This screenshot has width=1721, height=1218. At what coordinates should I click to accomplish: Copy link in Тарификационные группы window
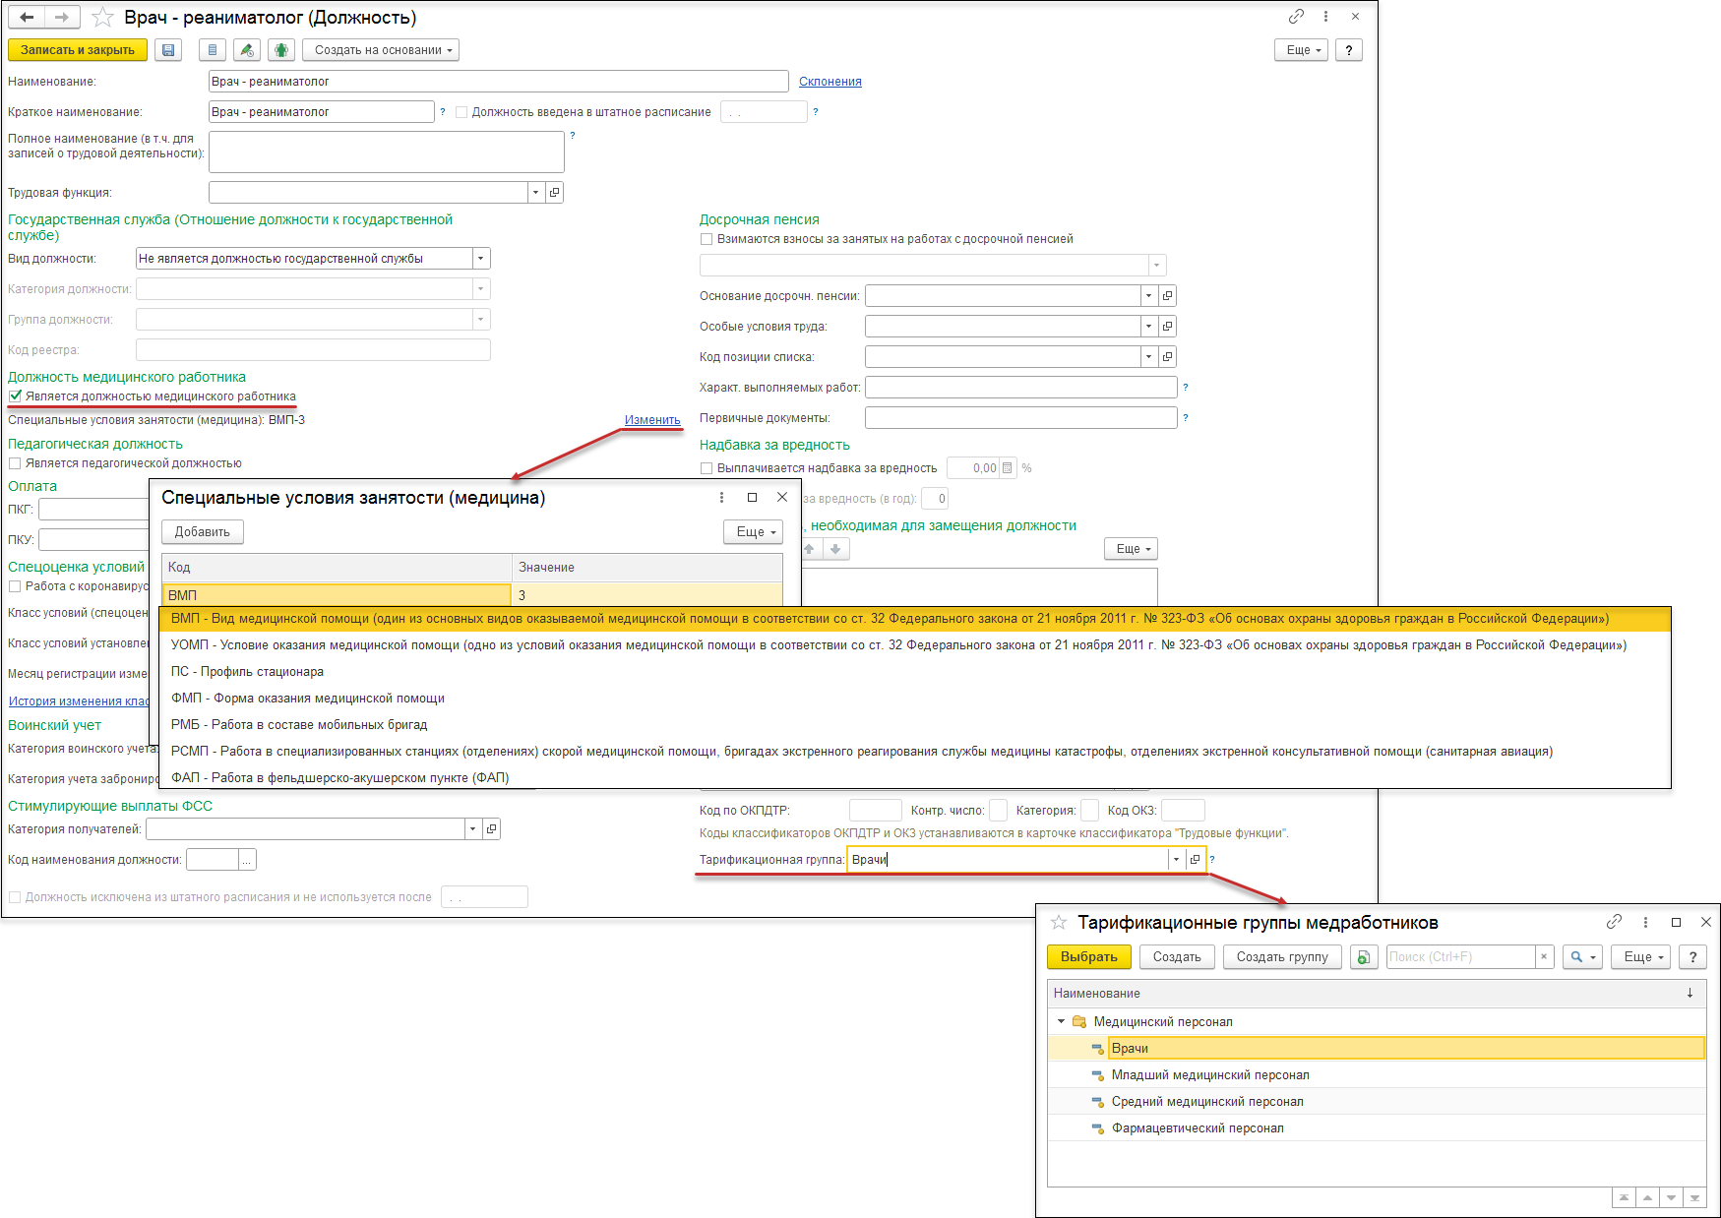click(1614, 922)
